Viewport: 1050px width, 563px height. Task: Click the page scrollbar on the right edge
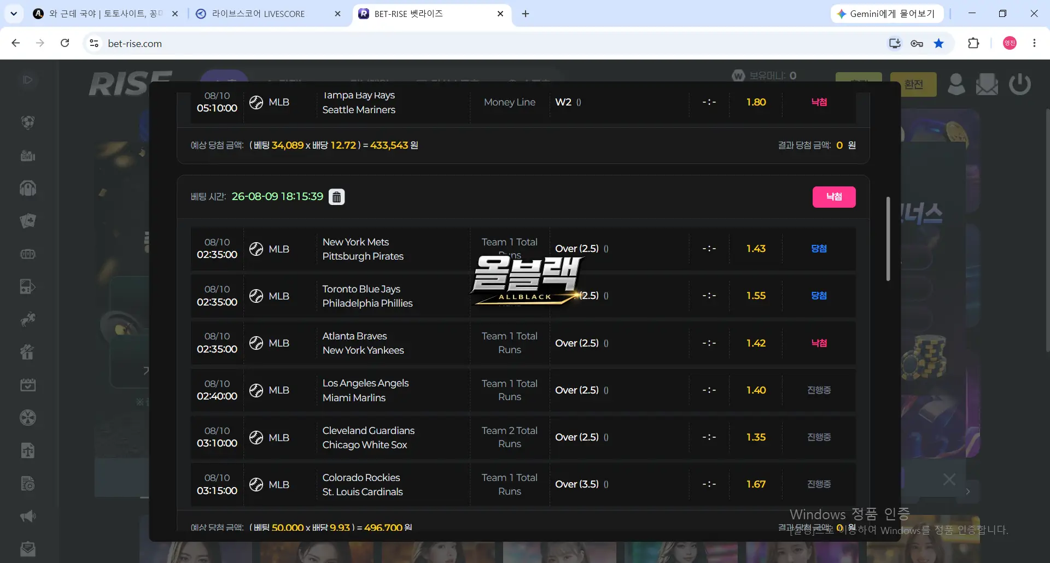[1047, 230]
